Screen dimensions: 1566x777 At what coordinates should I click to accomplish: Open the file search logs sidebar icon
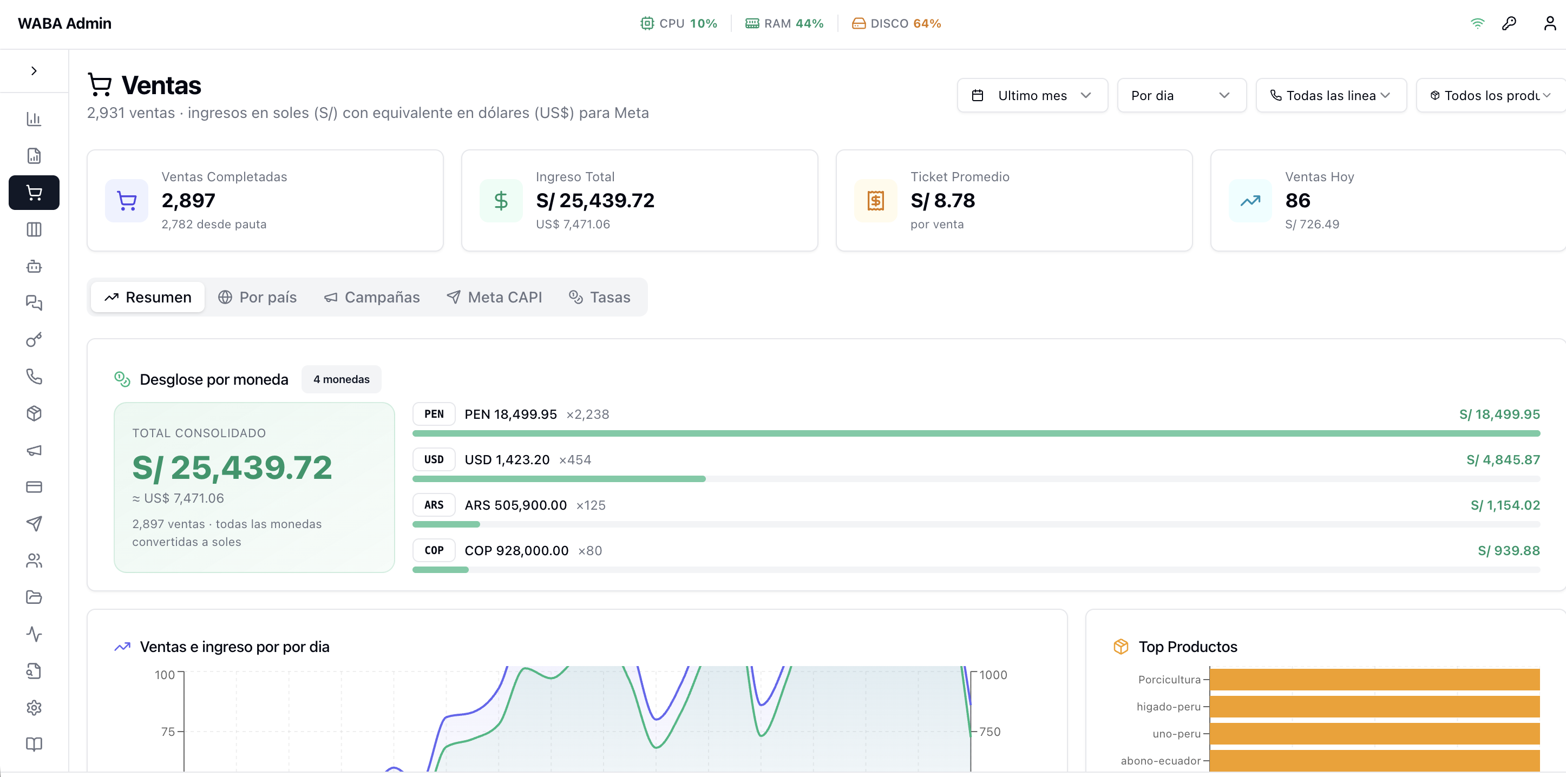(34, 671)
